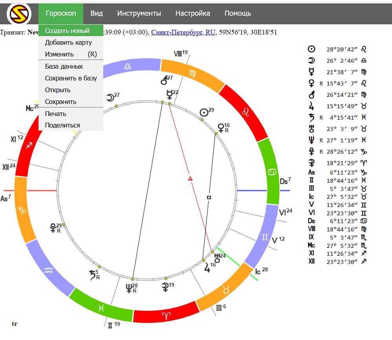The image size is (392, 340).
Task: Open the Настройка menu
Action: pyautogui.click(x=192, y=13)
